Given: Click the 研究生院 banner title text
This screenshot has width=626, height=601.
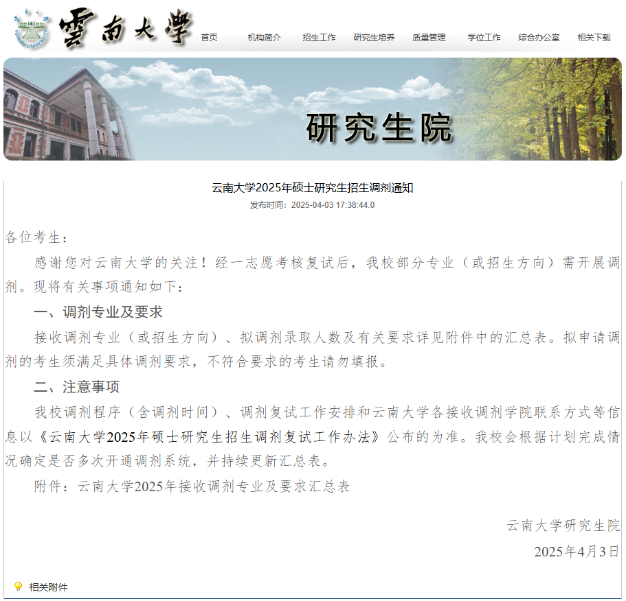Looking at the screenshot, I should [379, 128].
